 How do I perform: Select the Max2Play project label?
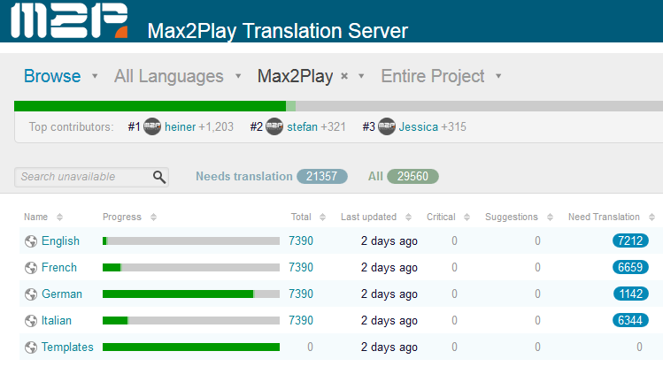[295, 76]
